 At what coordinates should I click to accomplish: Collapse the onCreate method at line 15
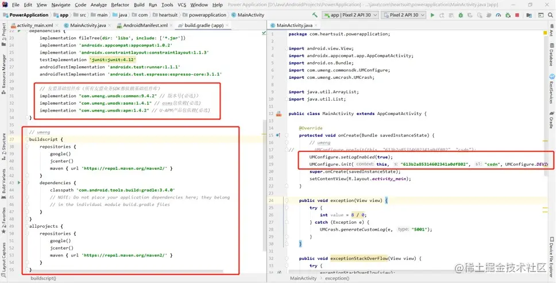click(287, 135)
